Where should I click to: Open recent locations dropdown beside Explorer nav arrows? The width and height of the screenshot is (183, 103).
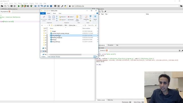pyautogui.click(x=47, y=25)
